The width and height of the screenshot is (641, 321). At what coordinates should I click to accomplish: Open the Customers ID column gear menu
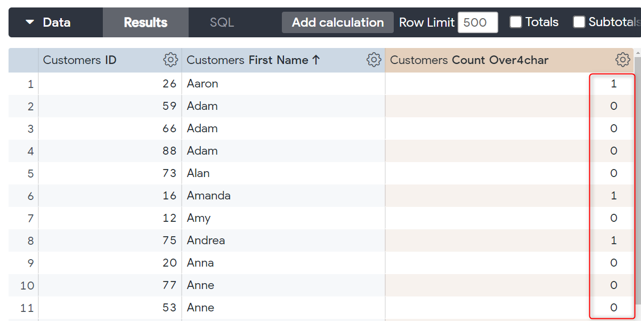tap(171, 60)
